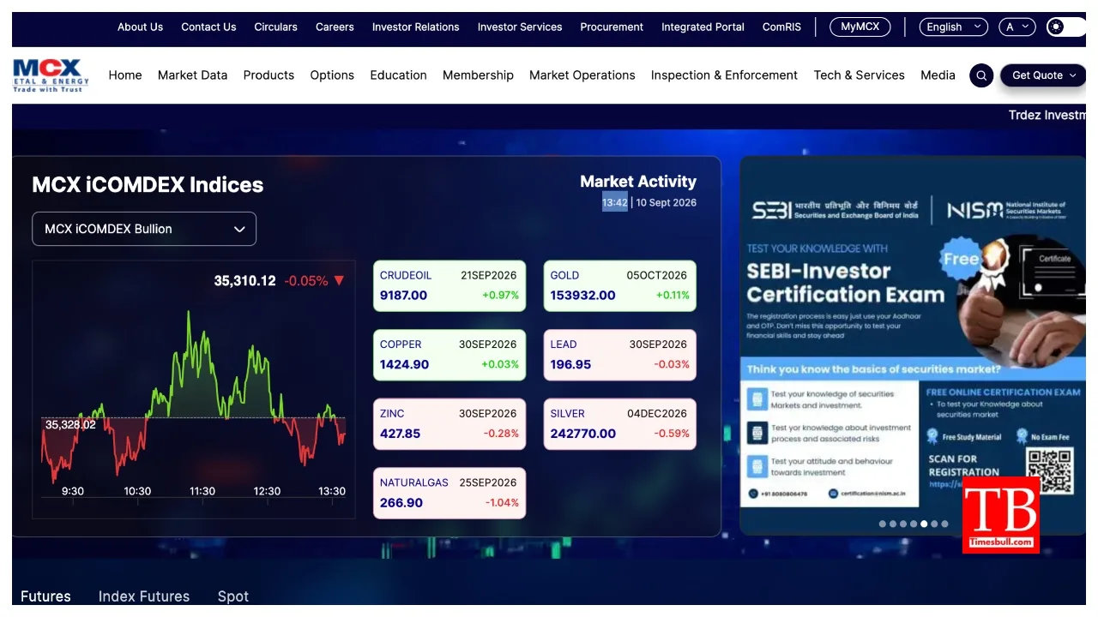The width and height of the screenshot is (1098, 617).
Task: Switch to the Index Futures tab
Action: point(144,596)
